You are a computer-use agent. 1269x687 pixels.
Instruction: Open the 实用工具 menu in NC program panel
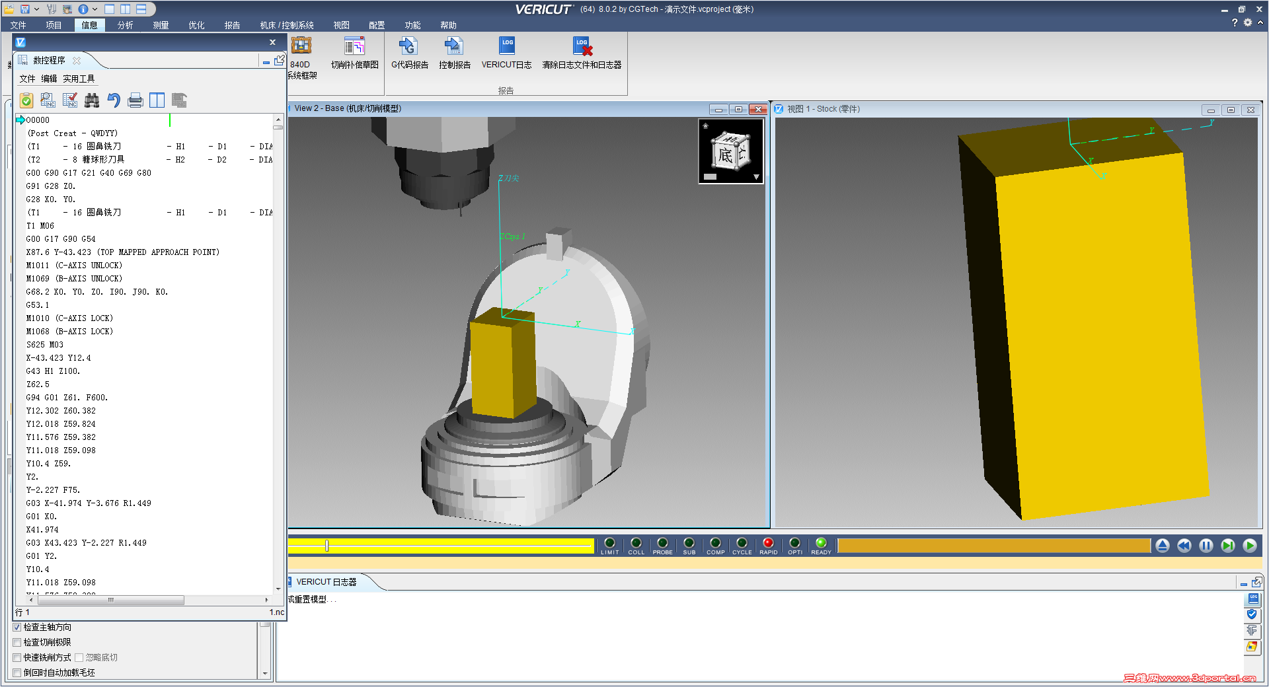coord(79,79)
